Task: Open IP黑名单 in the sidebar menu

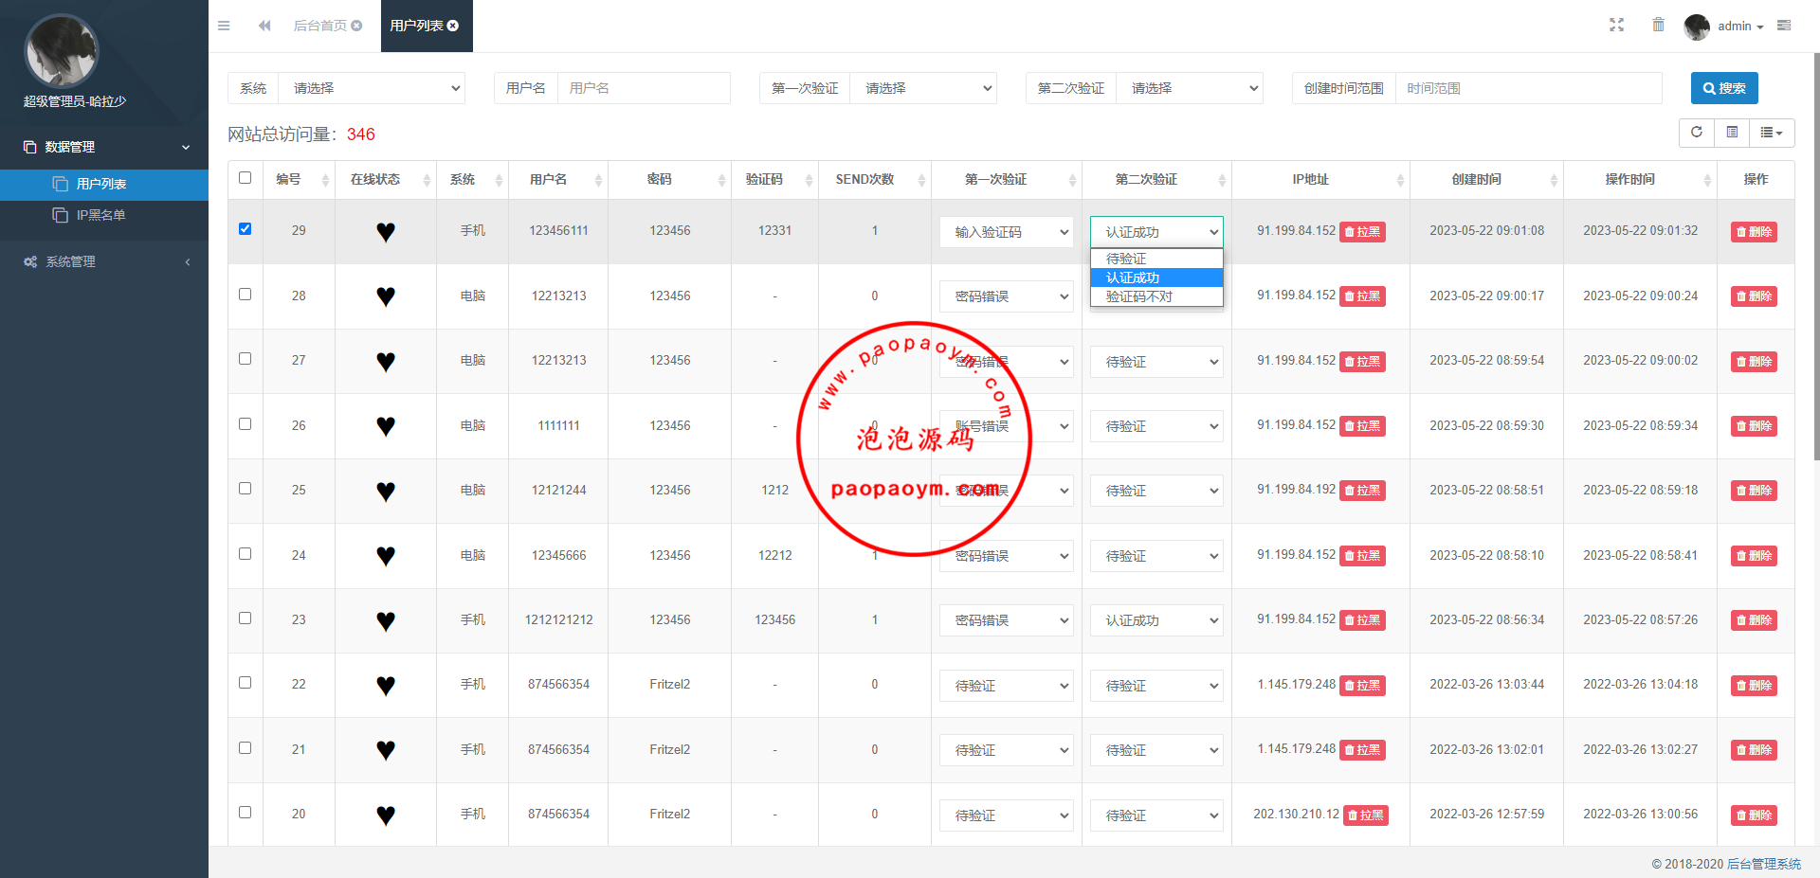Action: (100, 215)
